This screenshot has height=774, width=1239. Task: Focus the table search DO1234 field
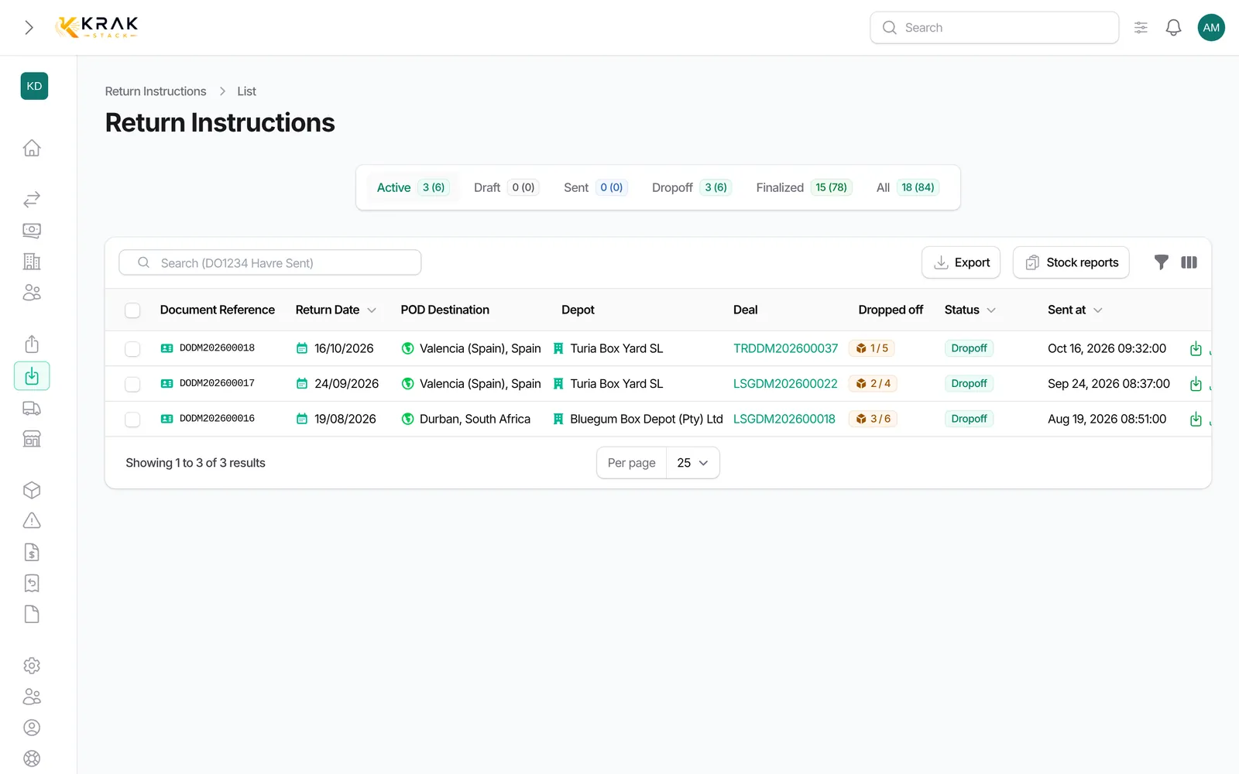tap(270, 262)
